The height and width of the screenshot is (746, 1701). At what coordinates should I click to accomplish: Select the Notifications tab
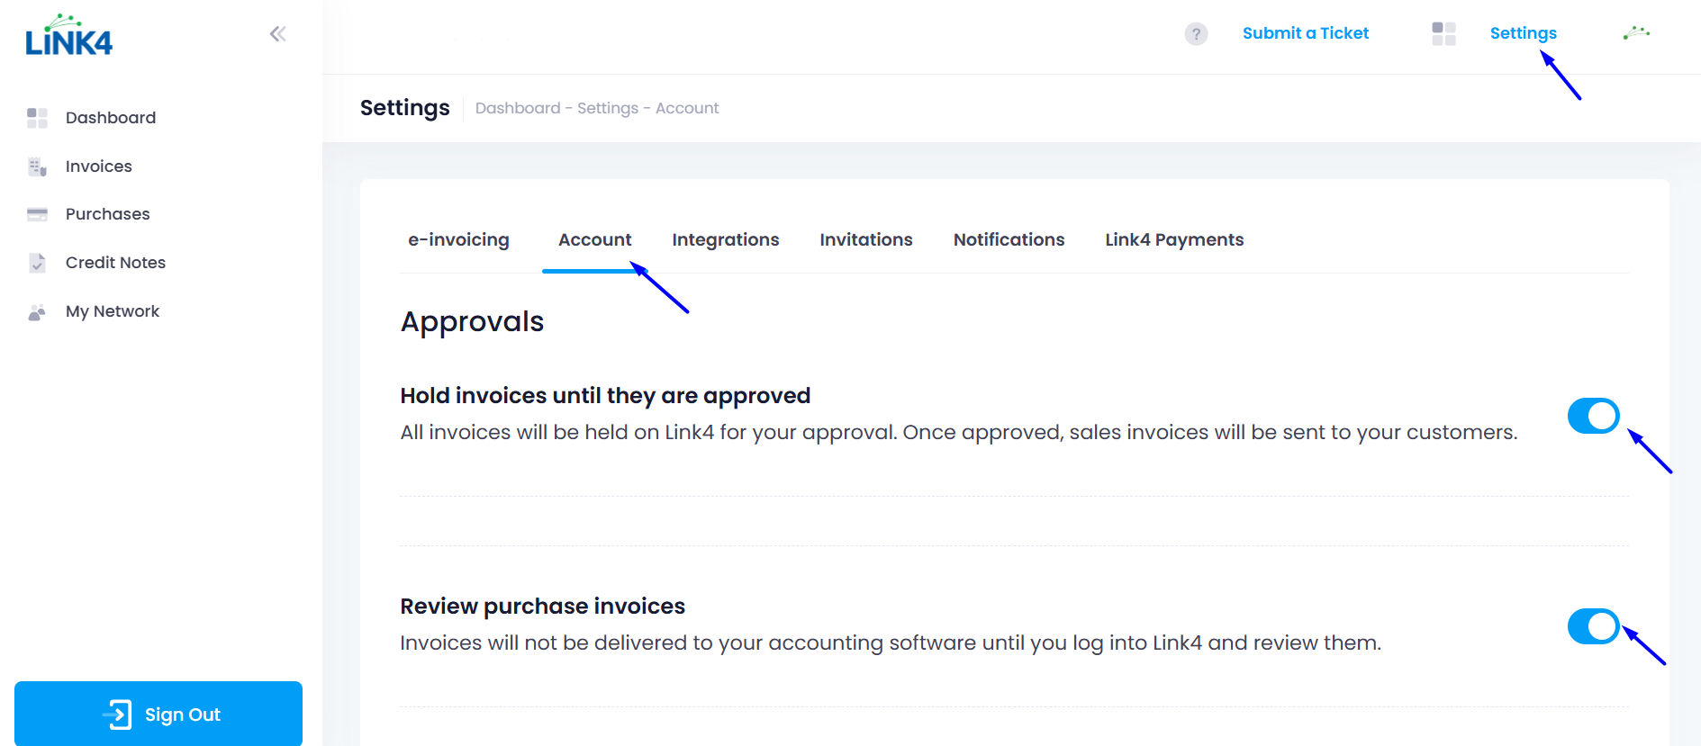tap(1009, 239)
